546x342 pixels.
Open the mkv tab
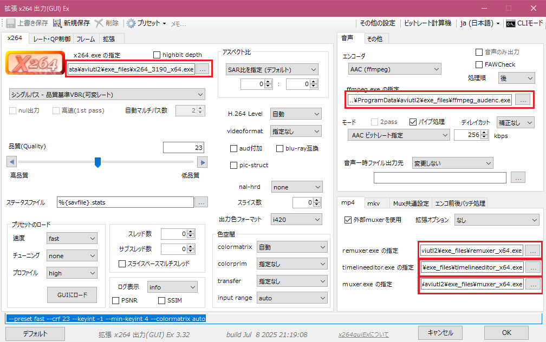pos(373,203)
